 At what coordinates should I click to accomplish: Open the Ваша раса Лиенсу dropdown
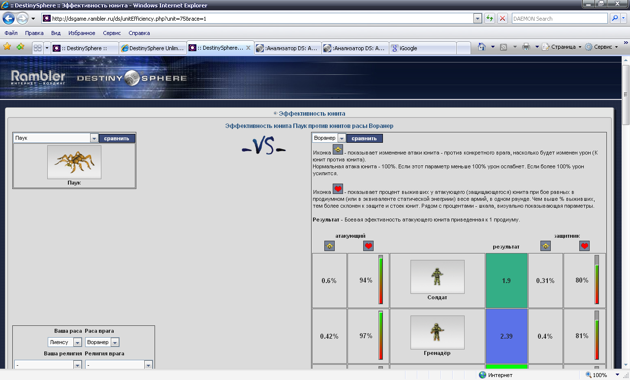[77, 342]
